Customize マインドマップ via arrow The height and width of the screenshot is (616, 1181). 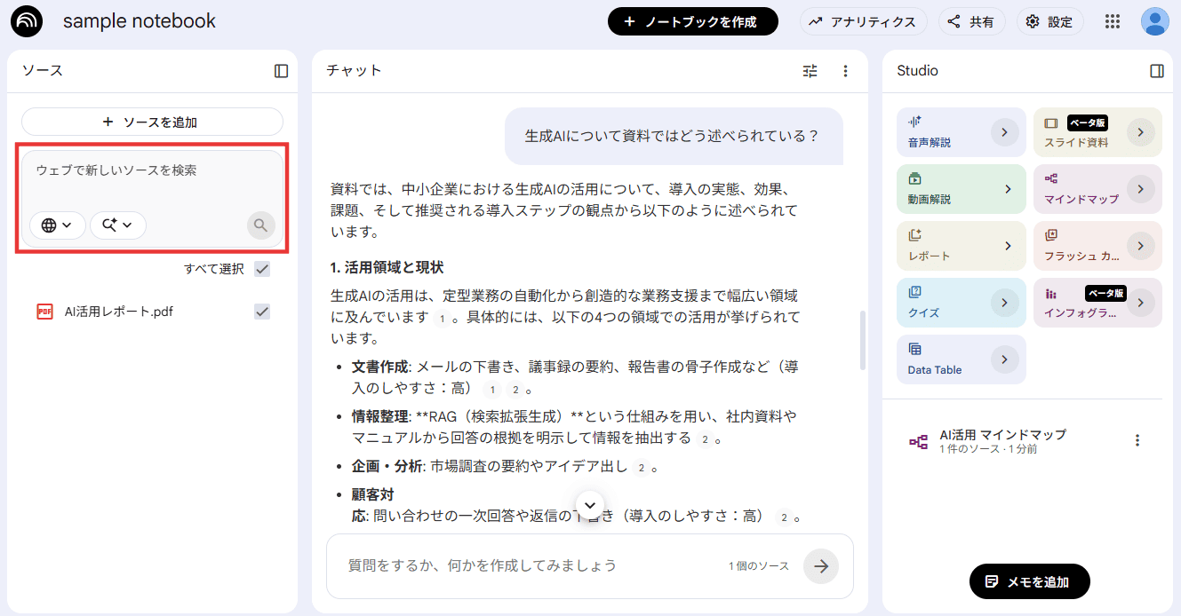1141,189
